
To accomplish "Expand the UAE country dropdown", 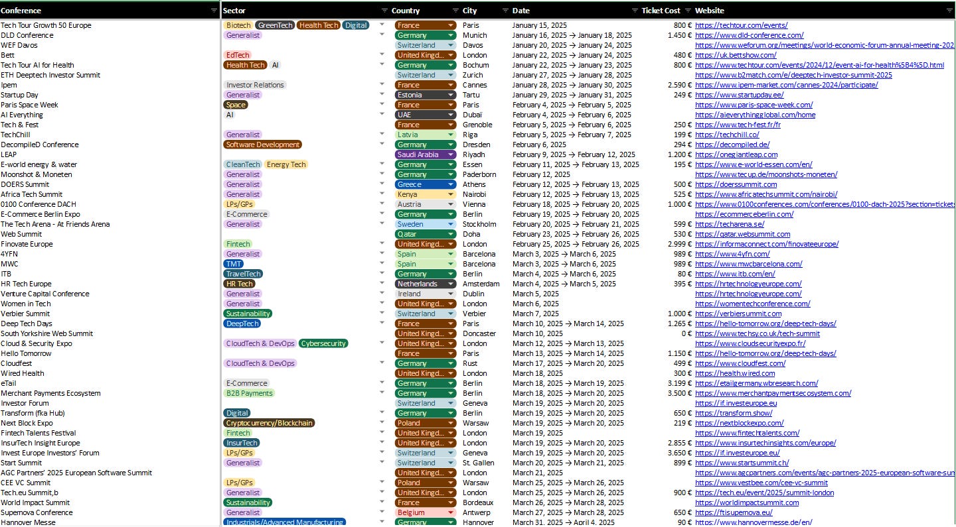I will coord(451,115).
